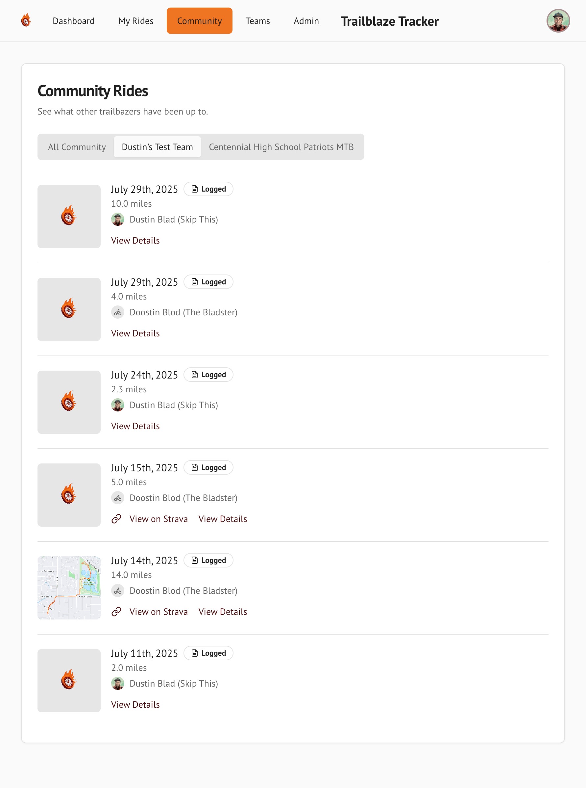View Details for the 10.0 miles ride
The width and height of the screenshot is (586, 788).
[135, 241]
